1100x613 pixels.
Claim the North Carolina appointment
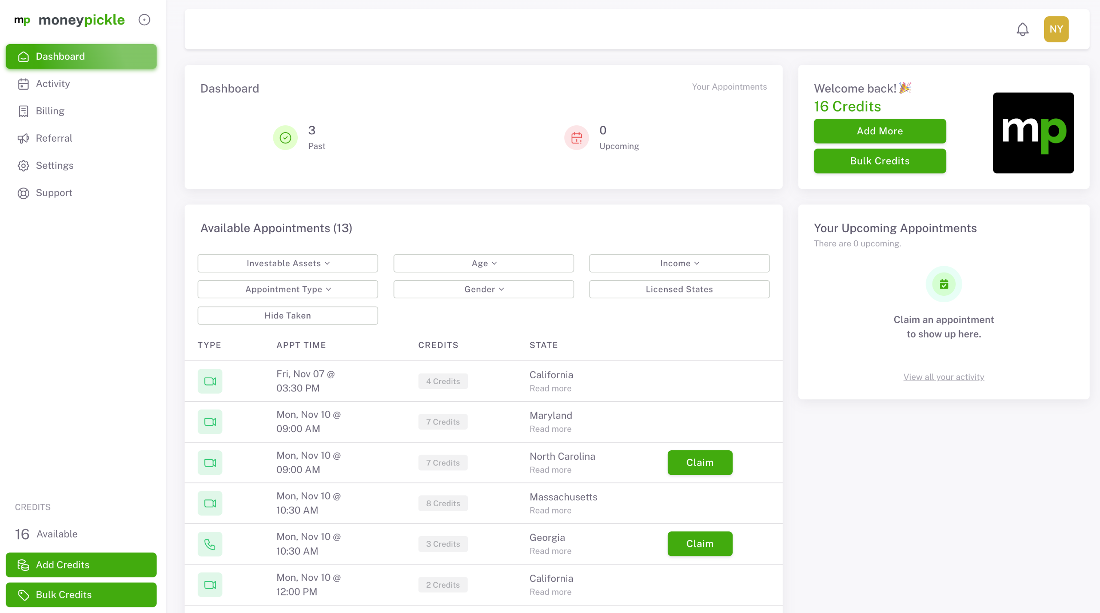700,462
